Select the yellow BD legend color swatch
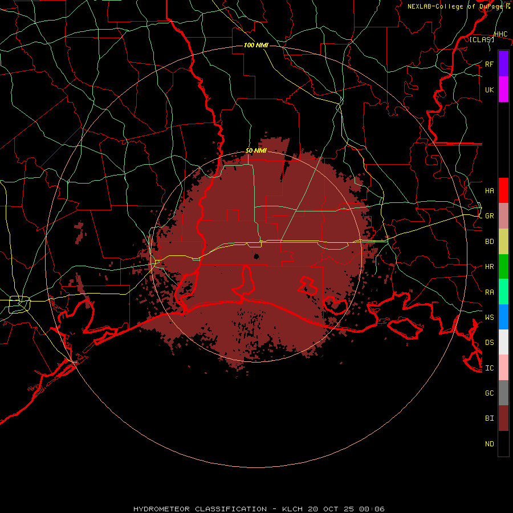Viewport: 513px width, 513px height. 503,242
